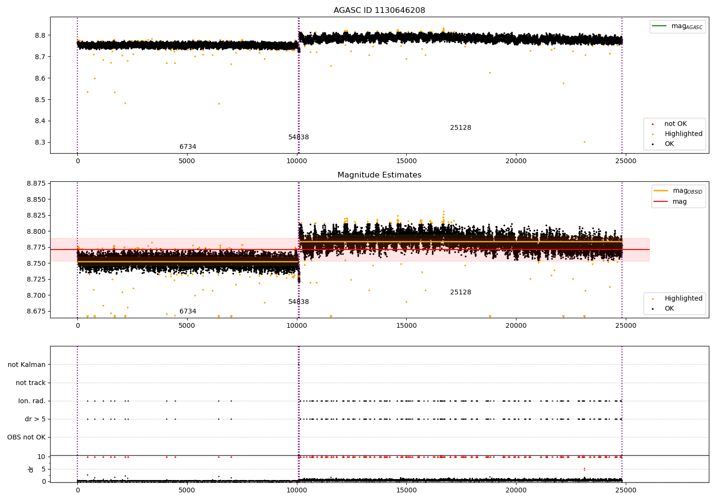716x501 pixels.
Task: Click the not track row label
Action: coord(31,383)
